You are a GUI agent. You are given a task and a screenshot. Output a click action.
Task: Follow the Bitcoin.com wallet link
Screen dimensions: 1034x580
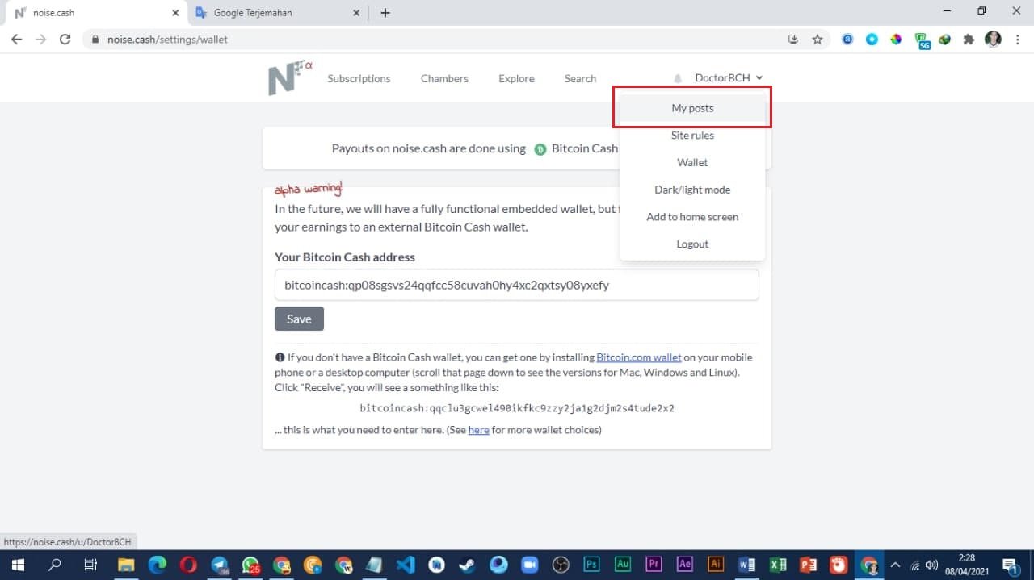(639, 357)
